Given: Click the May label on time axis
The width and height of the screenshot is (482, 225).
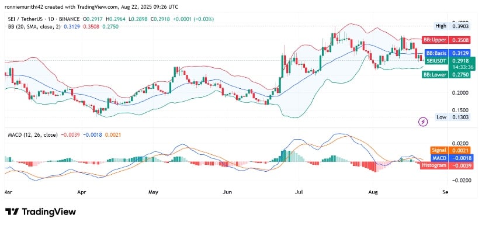Looking at the screenshot, I should [153, 192].
